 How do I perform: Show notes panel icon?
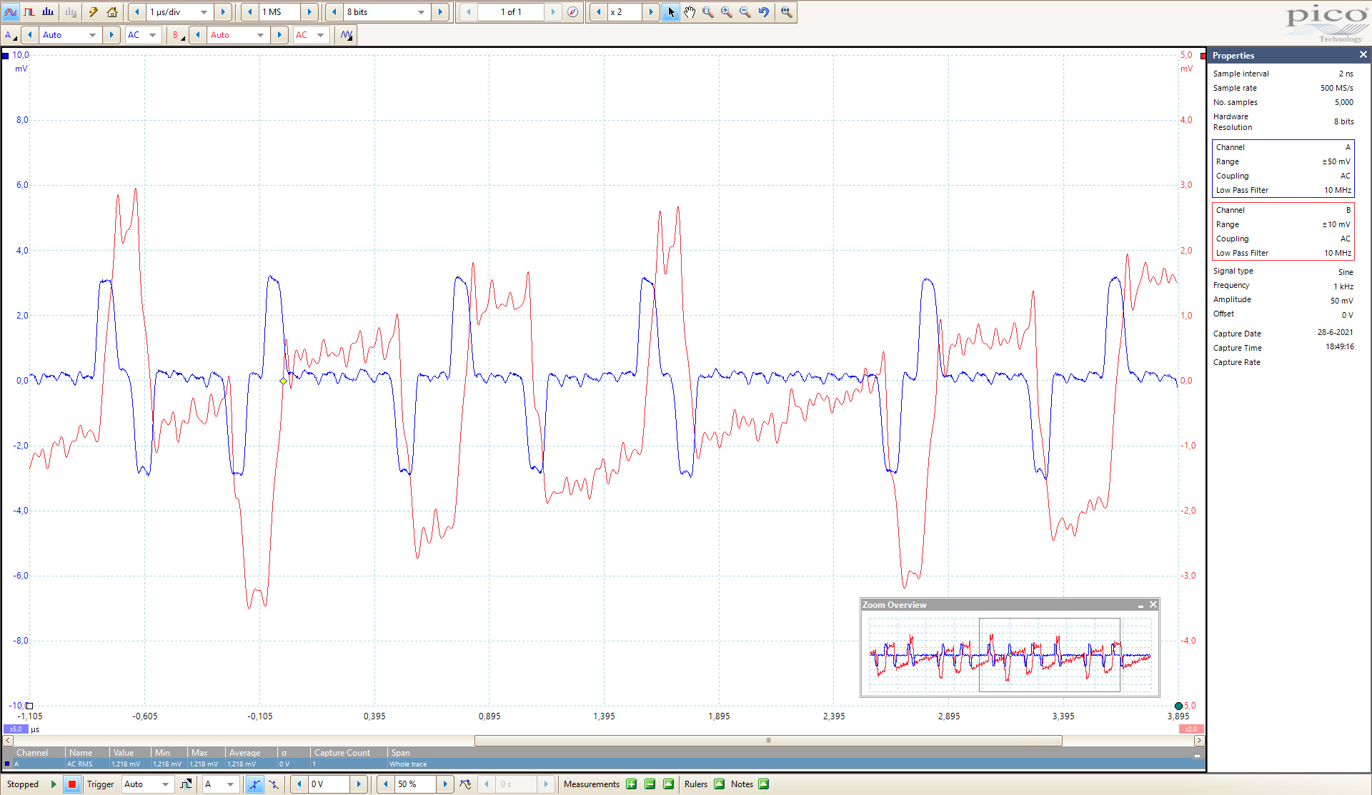pyautogui.click(x=764, y=784)
